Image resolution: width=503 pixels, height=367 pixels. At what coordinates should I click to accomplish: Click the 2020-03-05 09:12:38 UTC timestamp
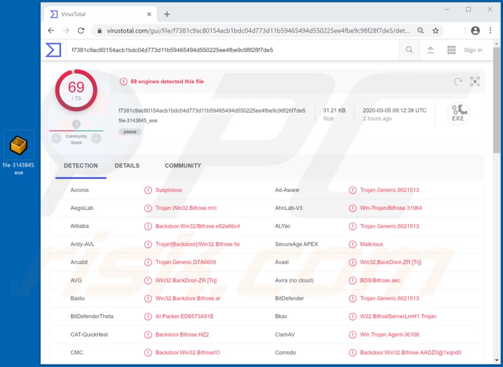pos(395,111)
